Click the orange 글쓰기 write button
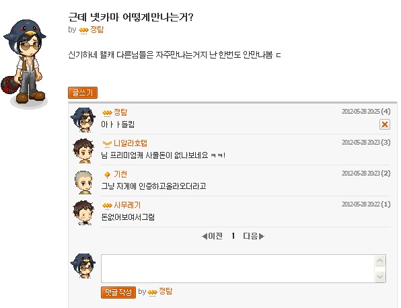 coord(83,93)
